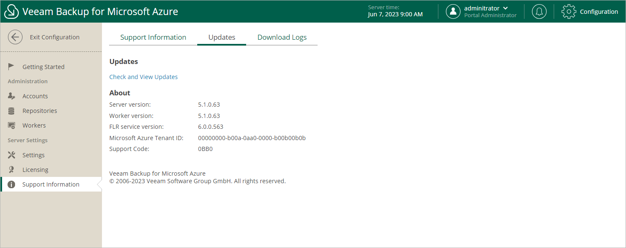Click the copyright Veeam Software Group GmbH line
The image size is (626, 248).
point(198,182)
